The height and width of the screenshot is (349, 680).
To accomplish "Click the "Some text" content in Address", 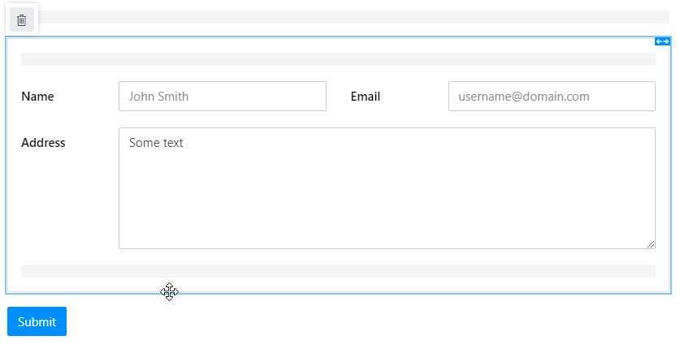I will (156, 143).
